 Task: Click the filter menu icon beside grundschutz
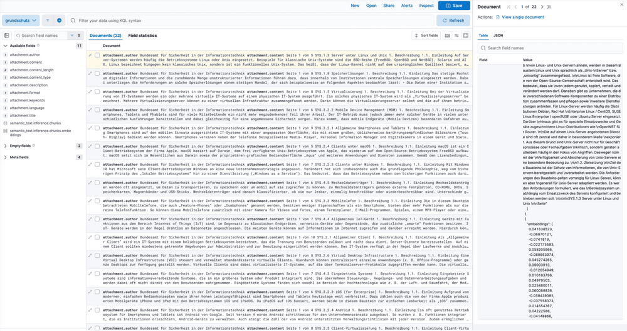(x=48, y=21)
